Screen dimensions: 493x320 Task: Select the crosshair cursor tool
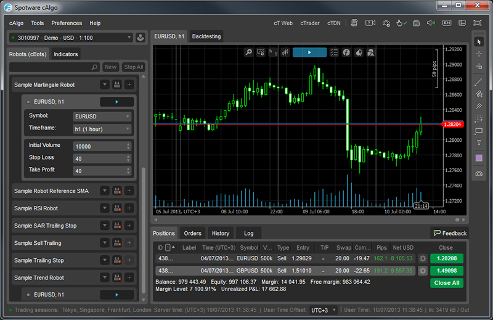pyautogui.click(x=479, y=54)
